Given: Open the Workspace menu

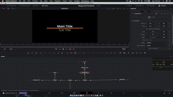Looking at the screenshot, I should 85,1.
